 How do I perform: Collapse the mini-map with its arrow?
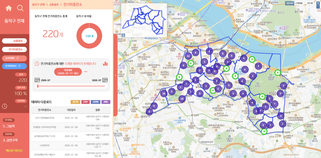(x=124, y=35)
